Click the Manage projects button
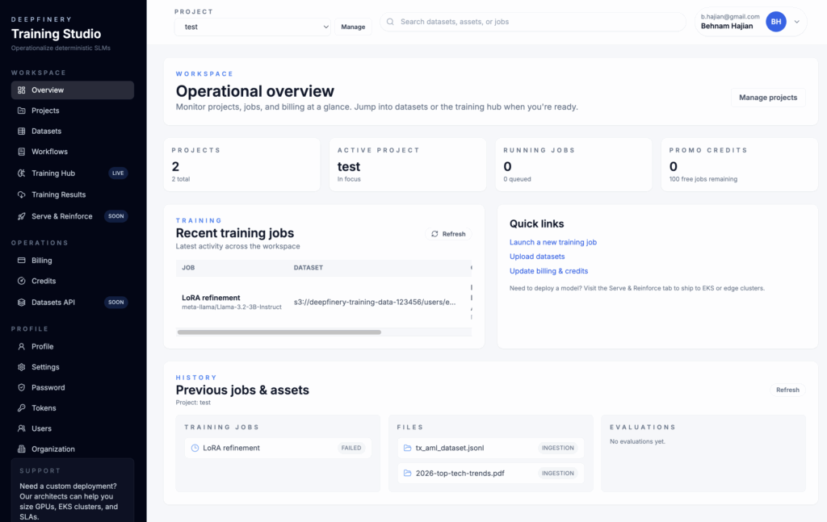Image resolution: width=827 pixels, height=522 pixels. point(767,98)
